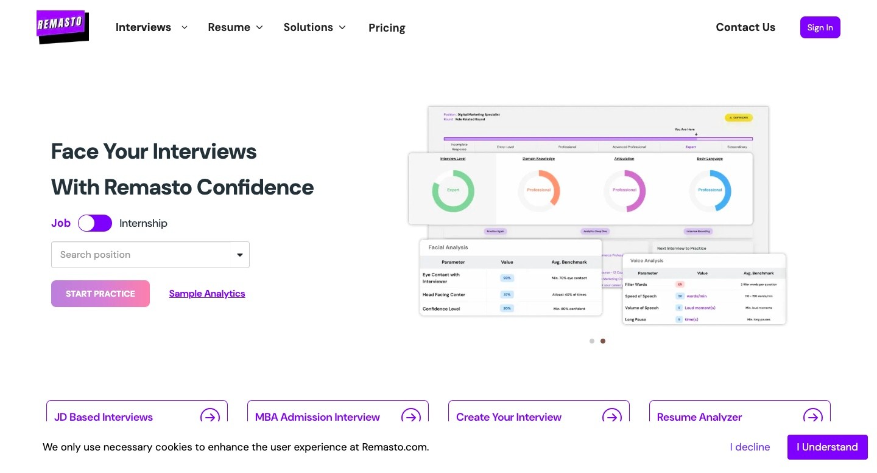This screenshot has width=877, height=473.
Task: Click the analytics dashboard preview image
Action: coord(597,216)
